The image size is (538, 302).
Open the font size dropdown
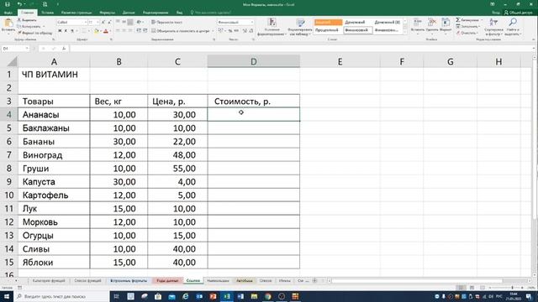click(x=98, y=23)
